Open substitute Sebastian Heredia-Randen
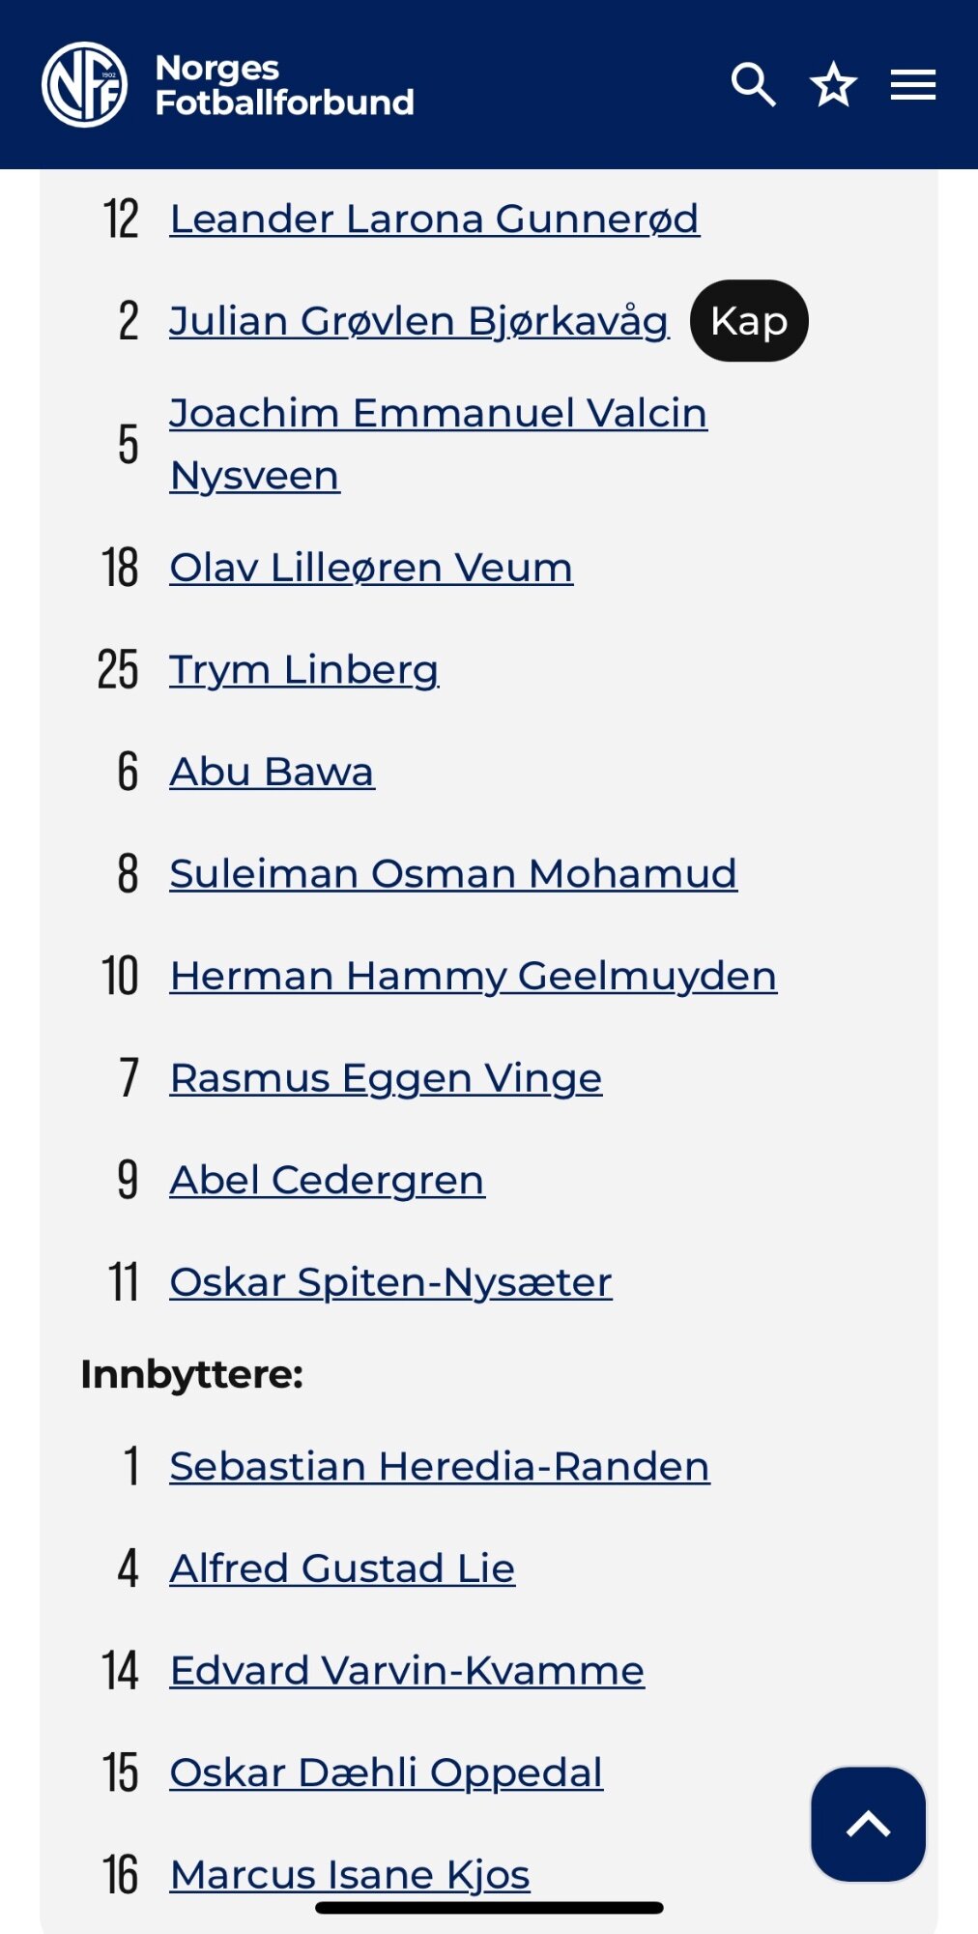978x1934 pixels. tap(440, 1466)
